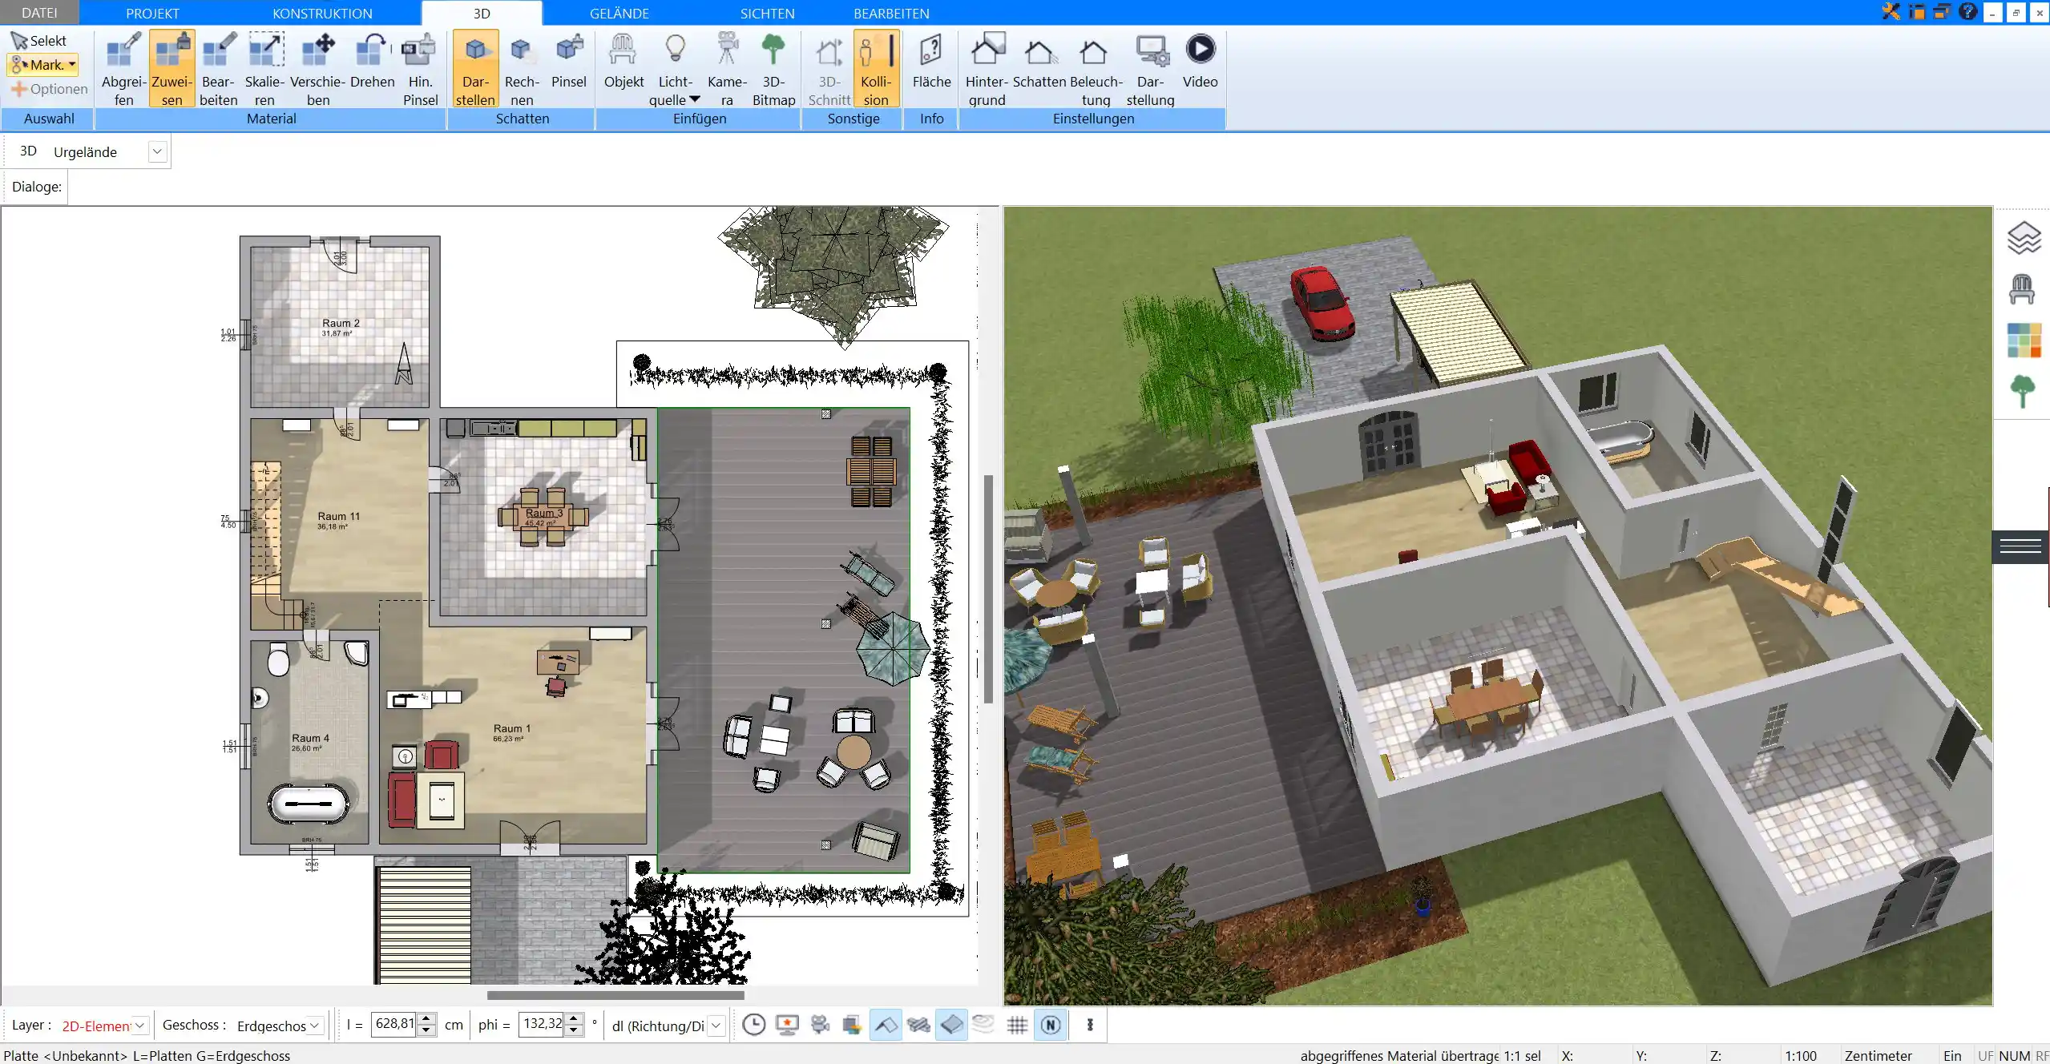Open the plants tree sidebar icon
This screenshot has height=1064, width=2050.
2022,392
